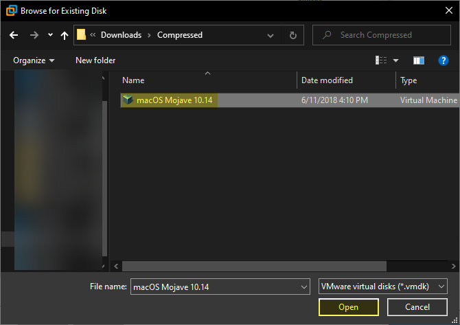Click the Help question mark icon

coord(443,60)
